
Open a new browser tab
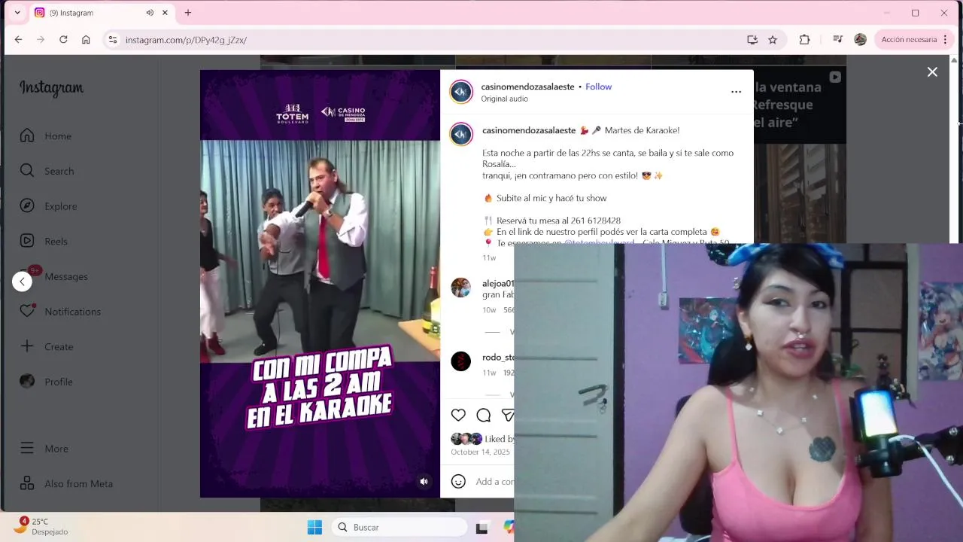coord(188,13)
